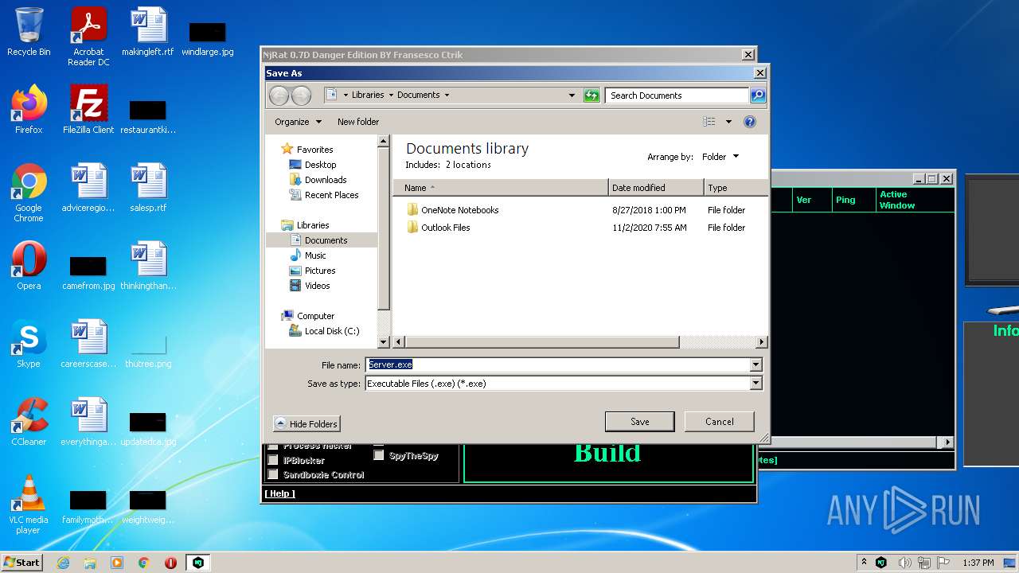Click the Hide Folders button
Image resolution: width=1019 pixels, height=573 pixels.
coord(306,424)
